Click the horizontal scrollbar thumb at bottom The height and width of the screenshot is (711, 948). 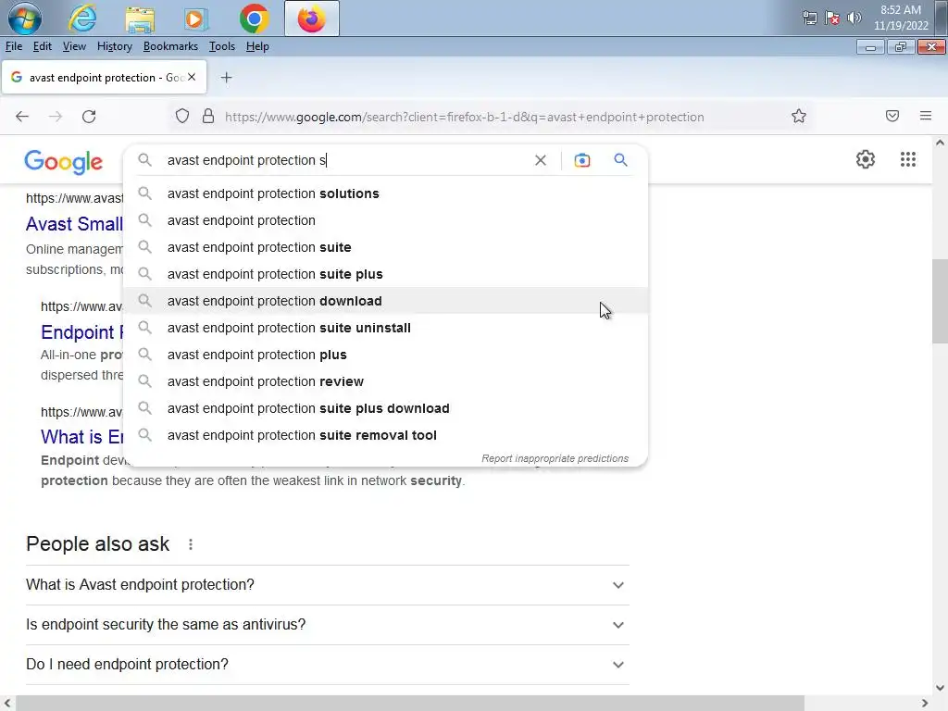click(x=410, y=704)
